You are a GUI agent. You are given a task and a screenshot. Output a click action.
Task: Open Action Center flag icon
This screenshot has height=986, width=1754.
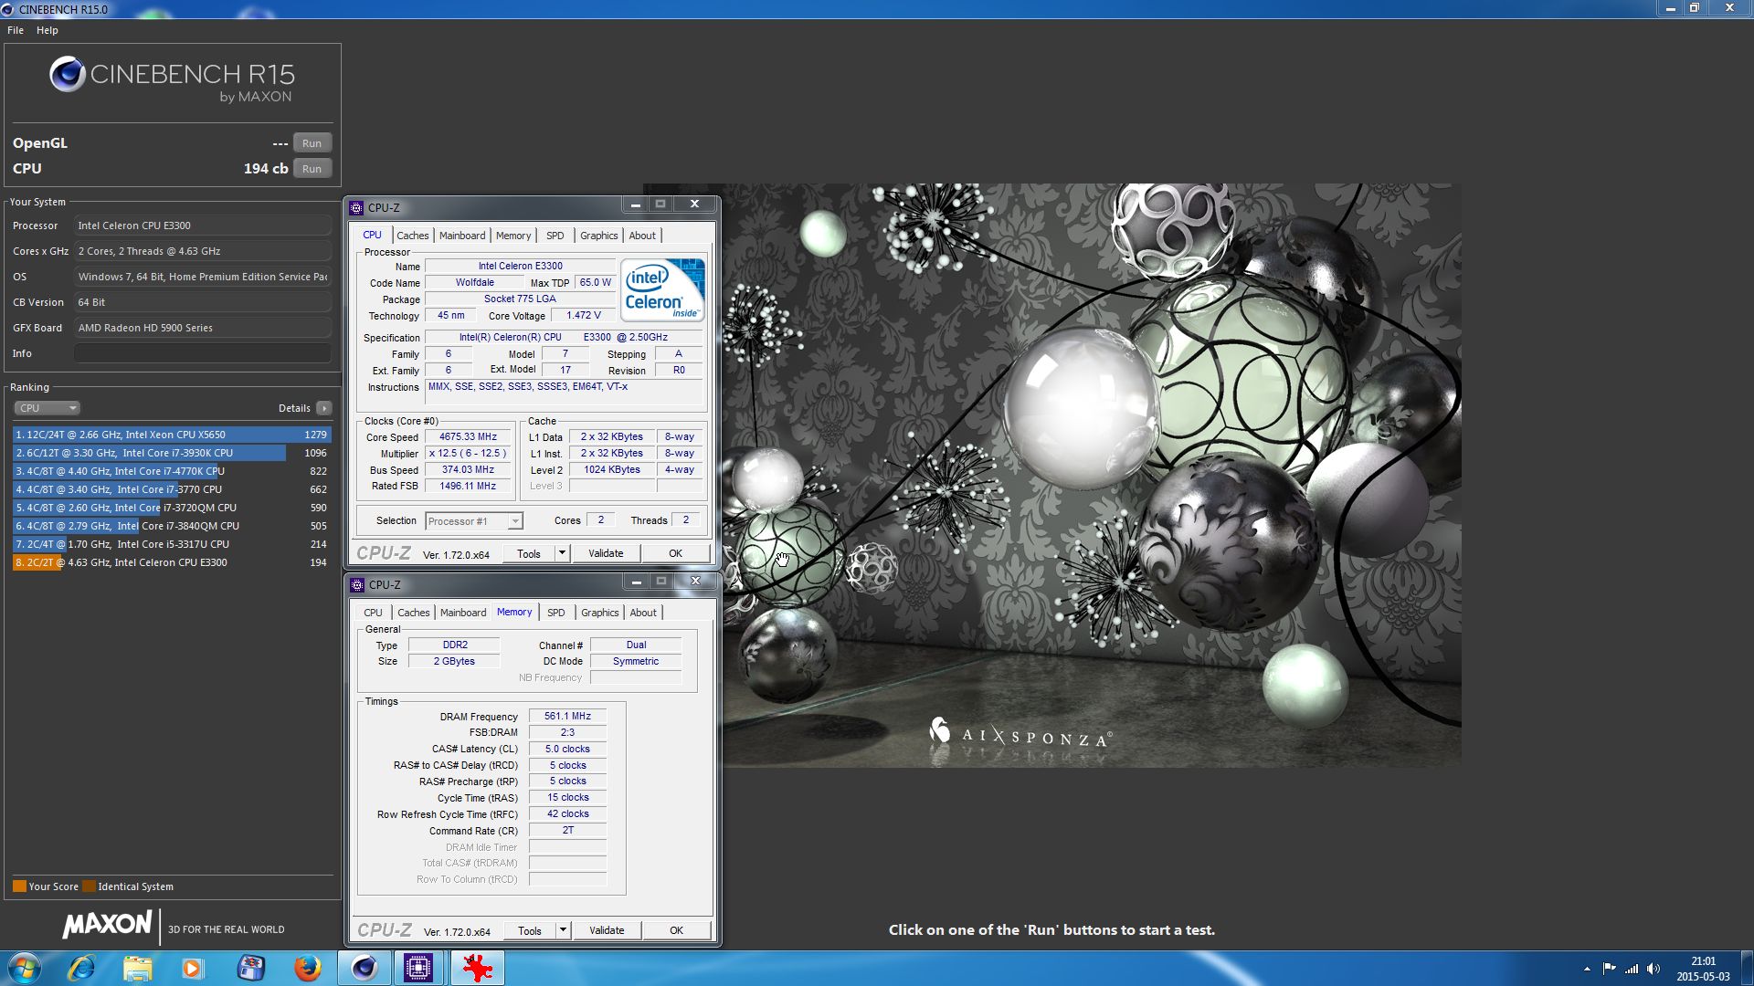pyautogui.click(x=1609, y=969)
